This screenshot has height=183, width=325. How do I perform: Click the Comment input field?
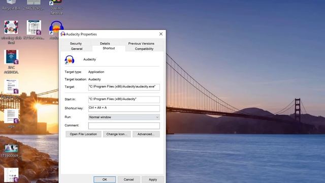pyautogui.click(x=124, y=126)
